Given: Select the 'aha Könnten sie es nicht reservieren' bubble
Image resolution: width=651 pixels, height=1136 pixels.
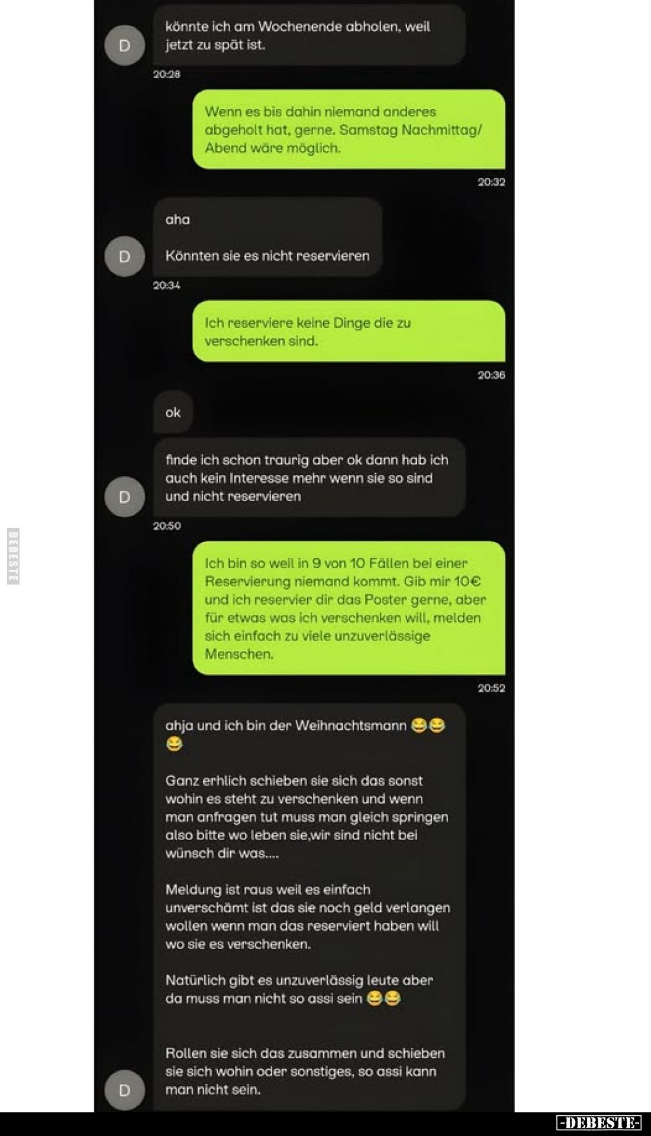Looking at the screenshot, I should (268, 237).
